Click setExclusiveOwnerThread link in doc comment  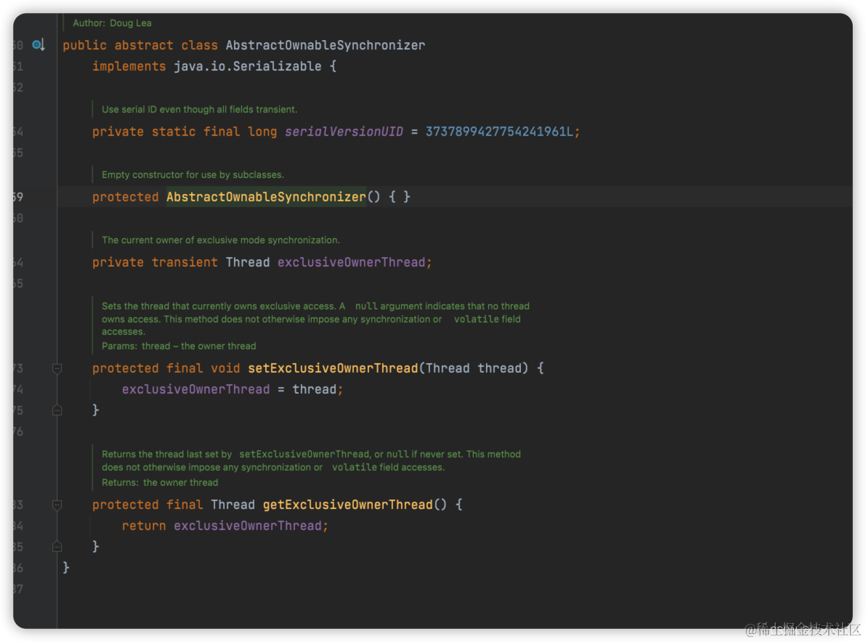point(304,455)
